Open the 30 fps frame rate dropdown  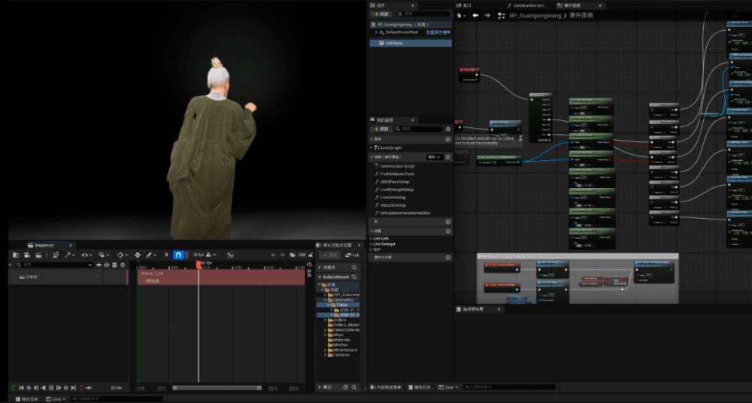pyautogui.click(x=201, y=255)
